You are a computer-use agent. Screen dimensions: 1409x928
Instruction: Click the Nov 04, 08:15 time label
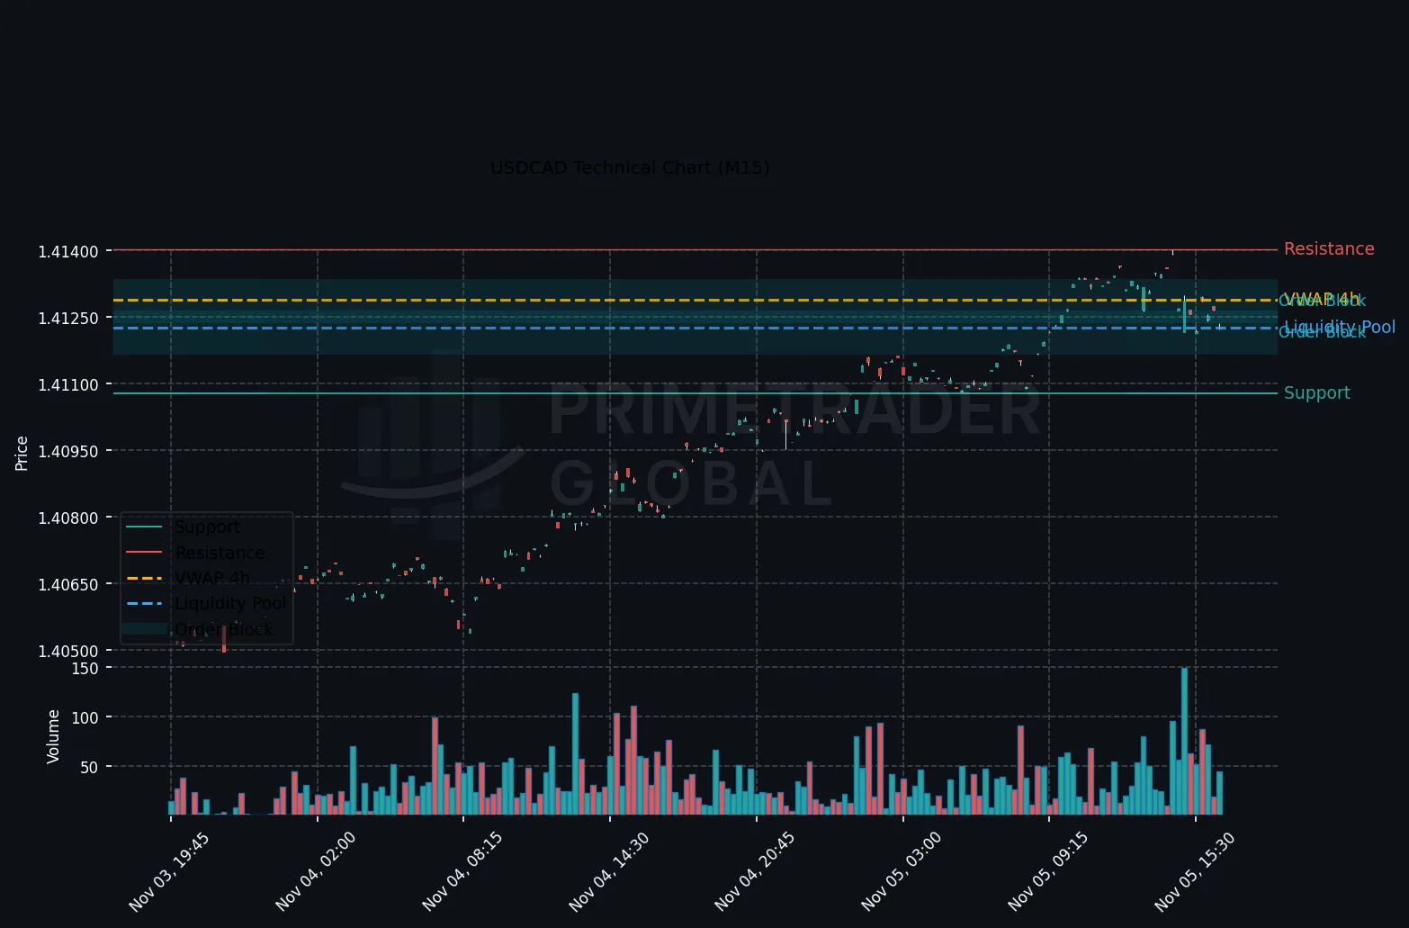pyautogui.click(x=462, y=872)
